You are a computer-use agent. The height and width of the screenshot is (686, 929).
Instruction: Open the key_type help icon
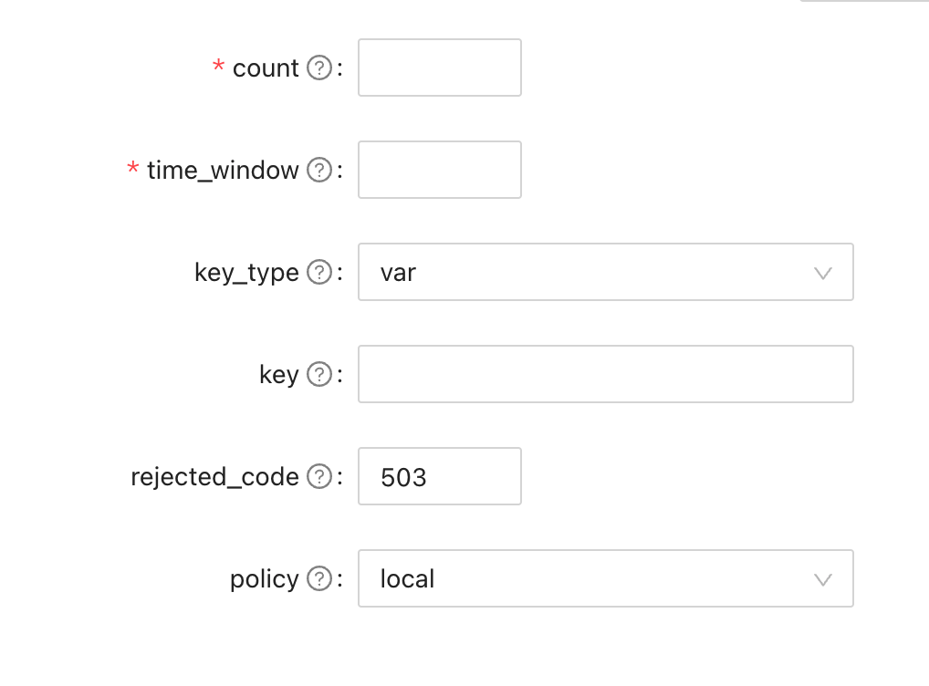(x=318, y=272)
